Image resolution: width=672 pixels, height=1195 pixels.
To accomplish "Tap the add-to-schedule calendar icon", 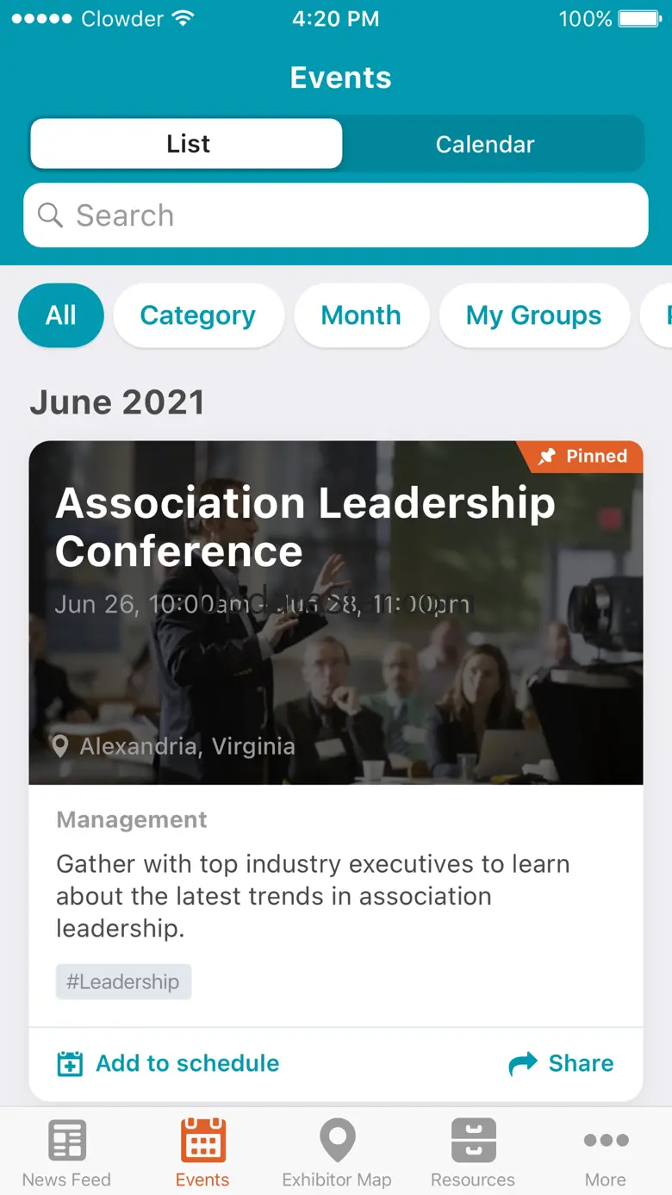I will click(70, 1064).
